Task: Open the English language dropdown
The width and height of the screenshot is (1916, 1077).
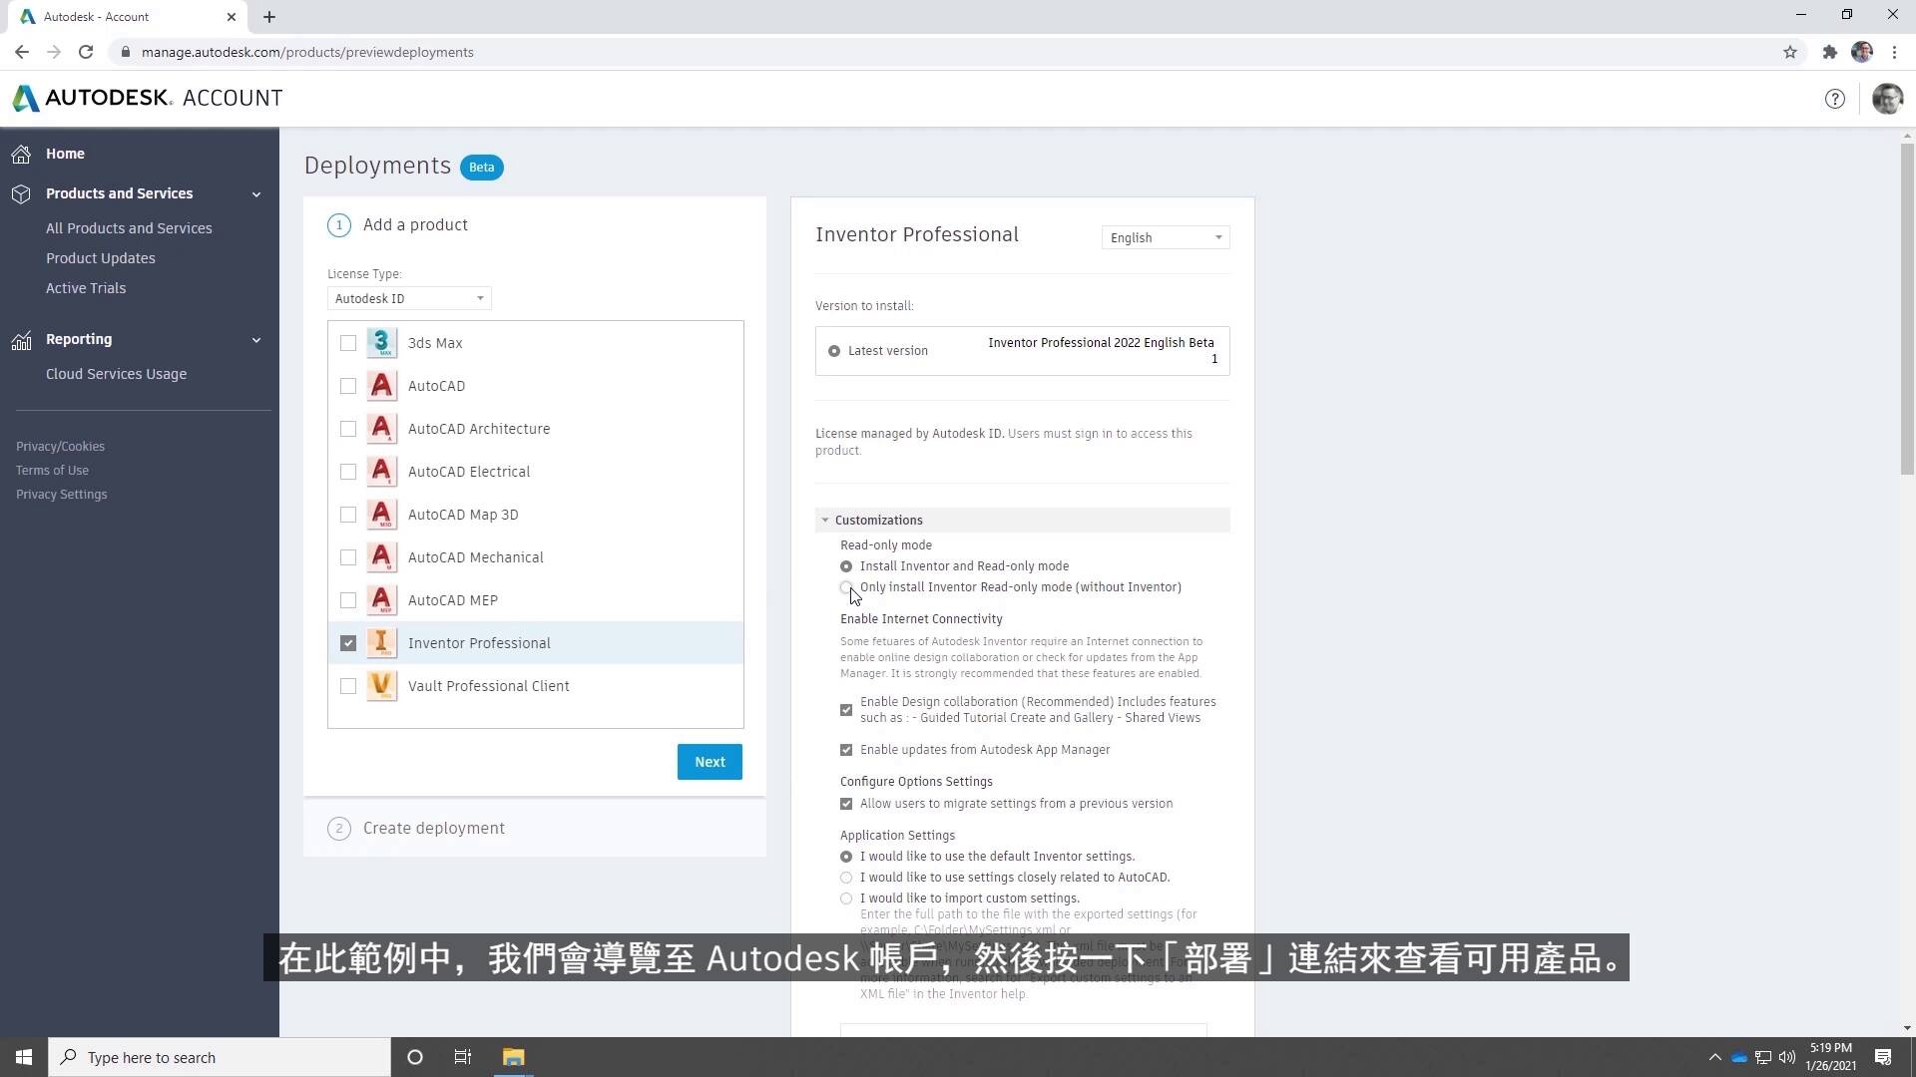Action: tap(1165, 237)
